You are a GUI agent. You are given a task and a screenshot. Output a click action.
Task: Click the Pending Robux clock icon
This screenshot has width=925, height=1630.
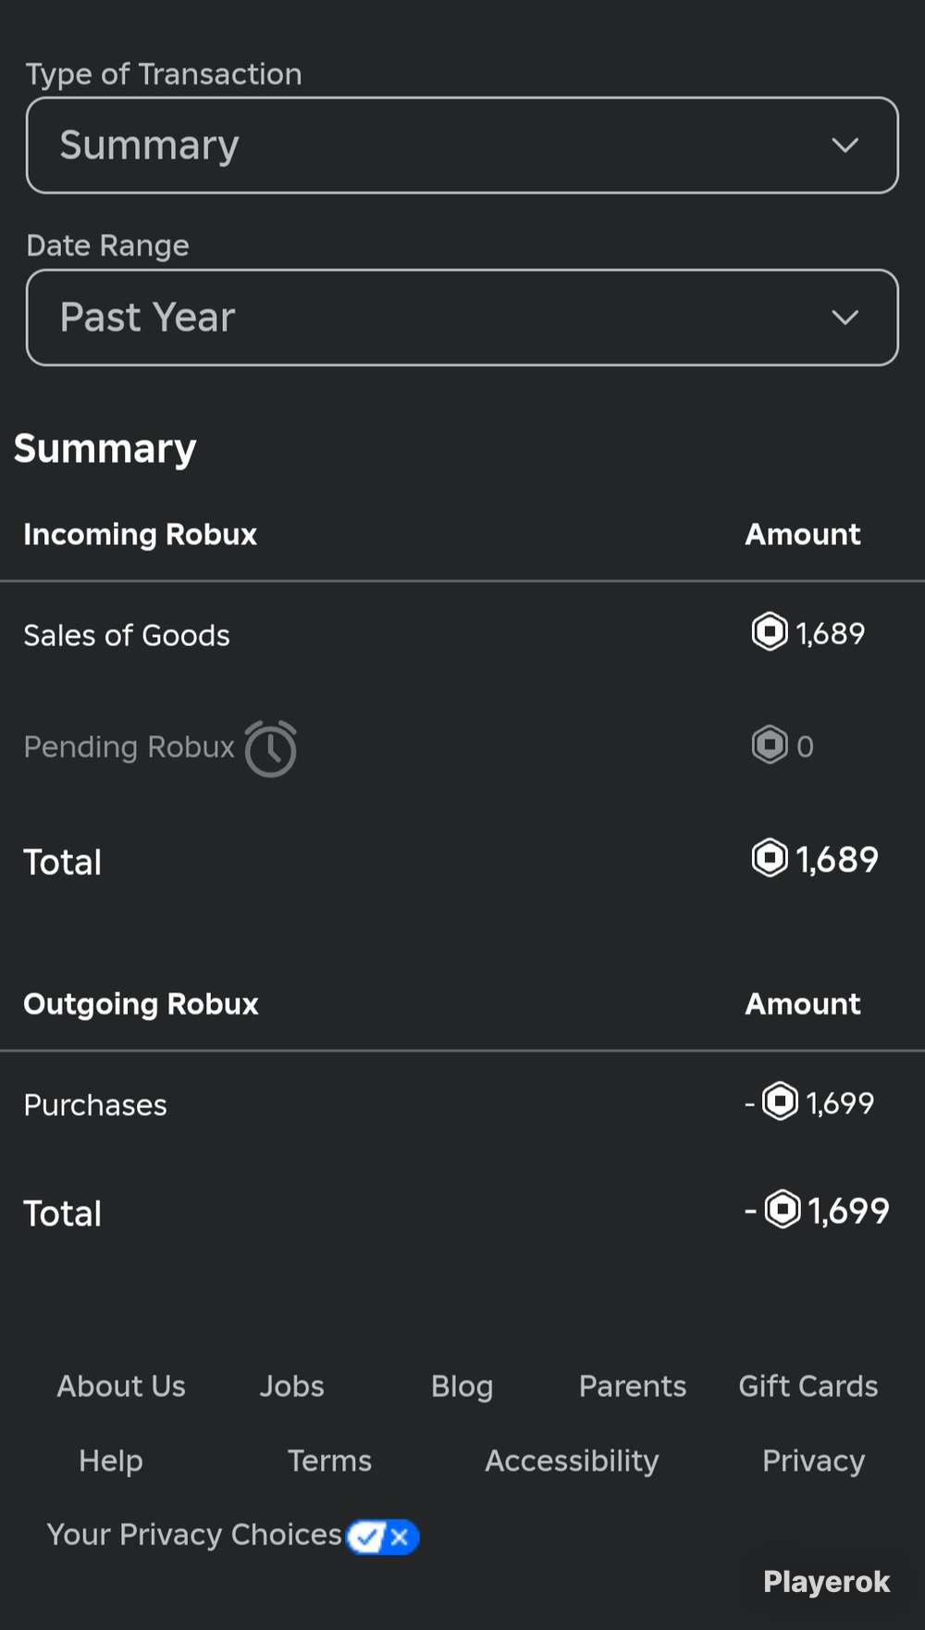[x=271, y=748]
